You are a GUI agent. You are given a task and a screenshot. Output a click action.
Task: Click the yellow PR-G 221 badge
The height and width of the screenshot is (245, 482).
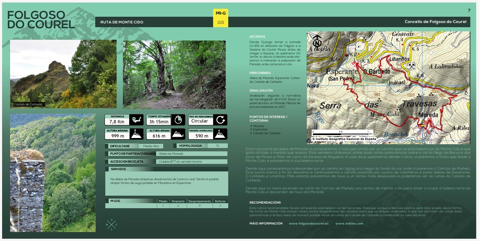pyautogui.click(x=221, y=18)
